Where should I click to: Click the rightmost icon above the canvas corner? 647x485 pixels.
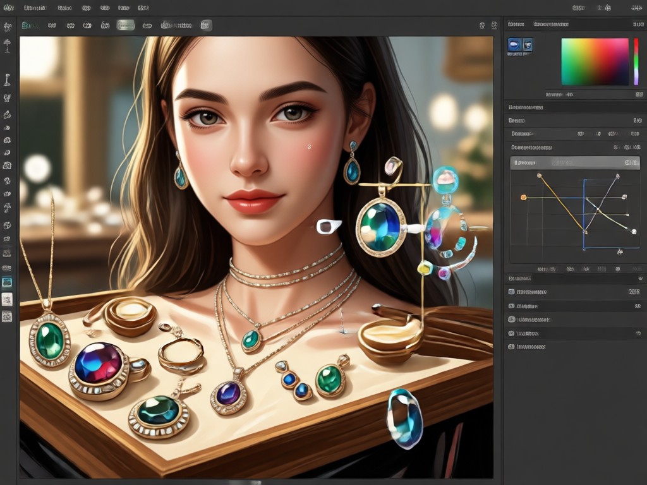coord(494,25)
